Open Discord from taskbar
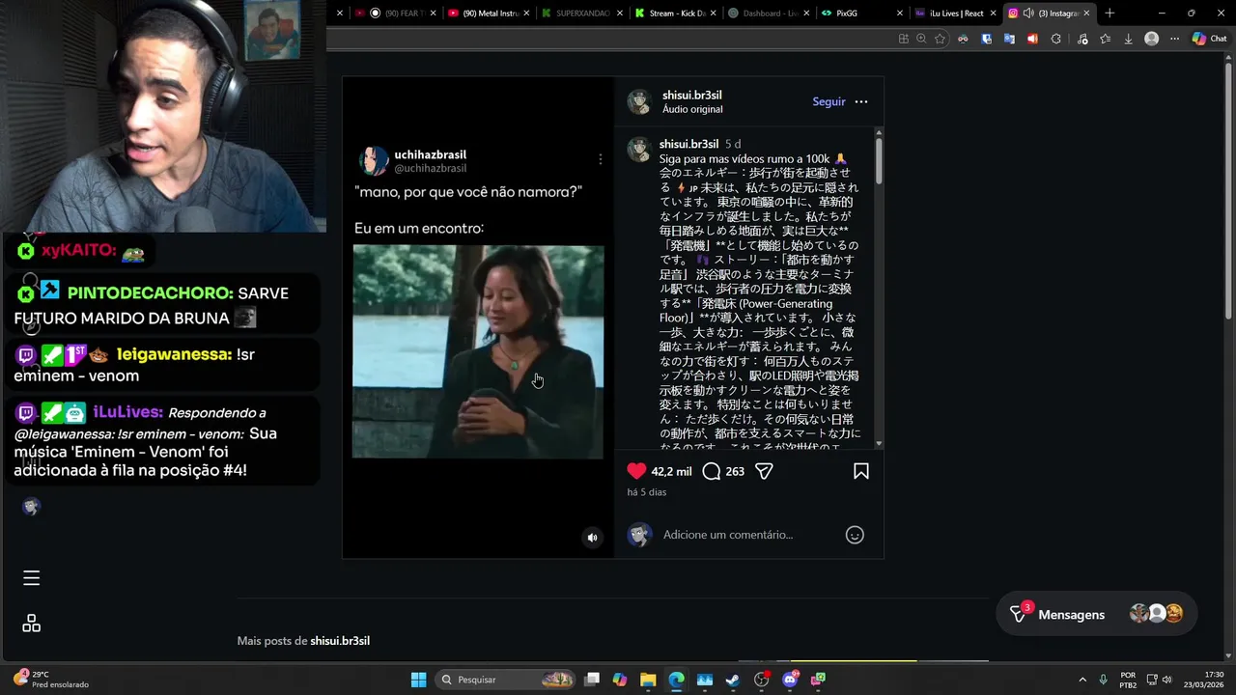 tap(790, 680)
